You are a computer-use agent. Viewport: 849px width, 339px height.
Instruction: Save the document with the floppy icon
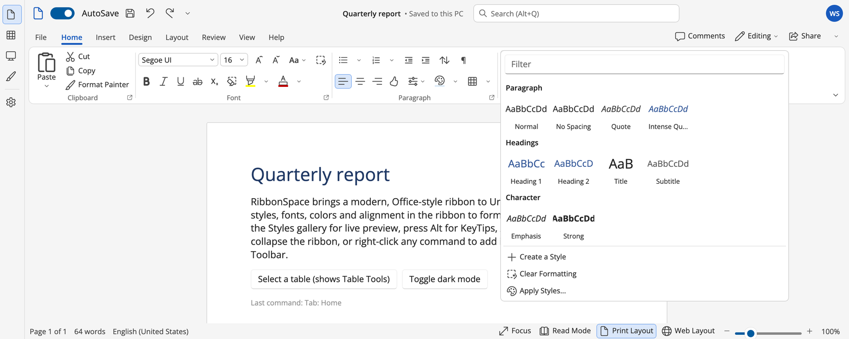tap(130, 13)
